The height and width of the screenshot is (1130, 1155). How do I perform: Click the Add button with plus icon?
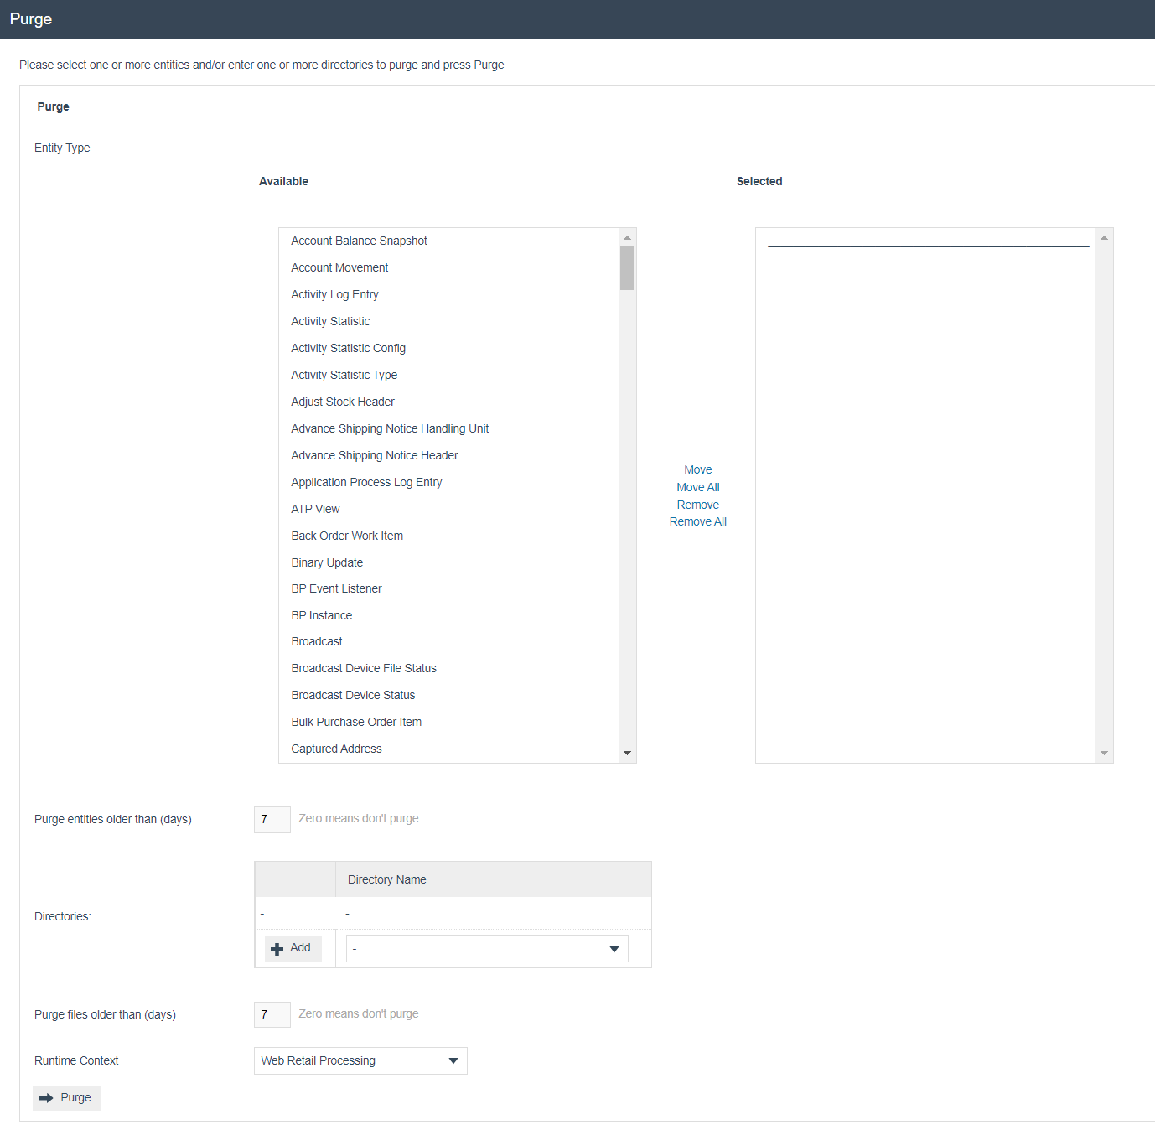tap(293, 948)
